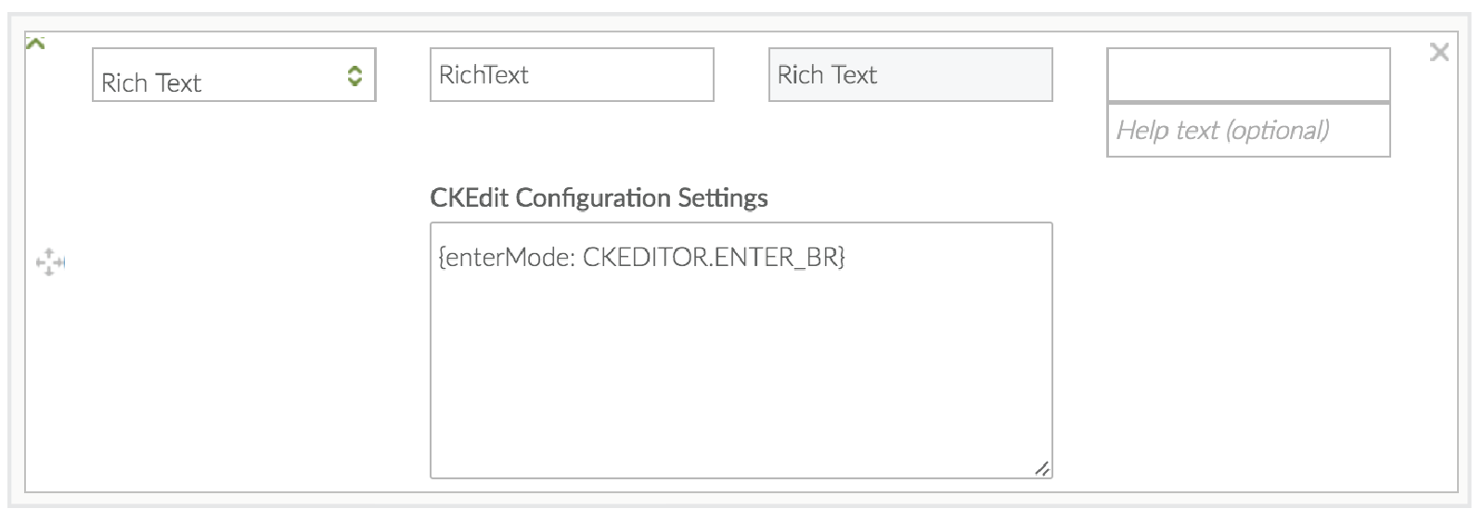Image resolution: width=1483 pixels, height=521 pixels.
Task: Click the opening brace in configuration settings
Action: (x=441, y=258)
